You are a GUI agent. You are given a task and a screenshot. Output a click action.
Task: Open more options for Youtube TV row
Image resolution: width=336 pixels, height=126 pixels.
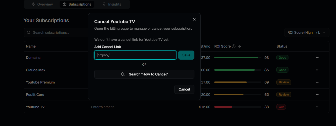point(318,107)
